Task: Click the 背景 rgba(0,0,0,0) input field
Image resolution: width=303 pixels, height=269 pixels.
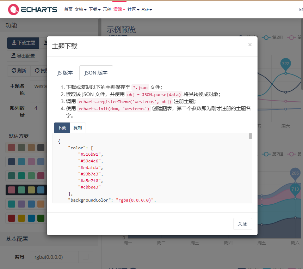Action: pos(54,257)
